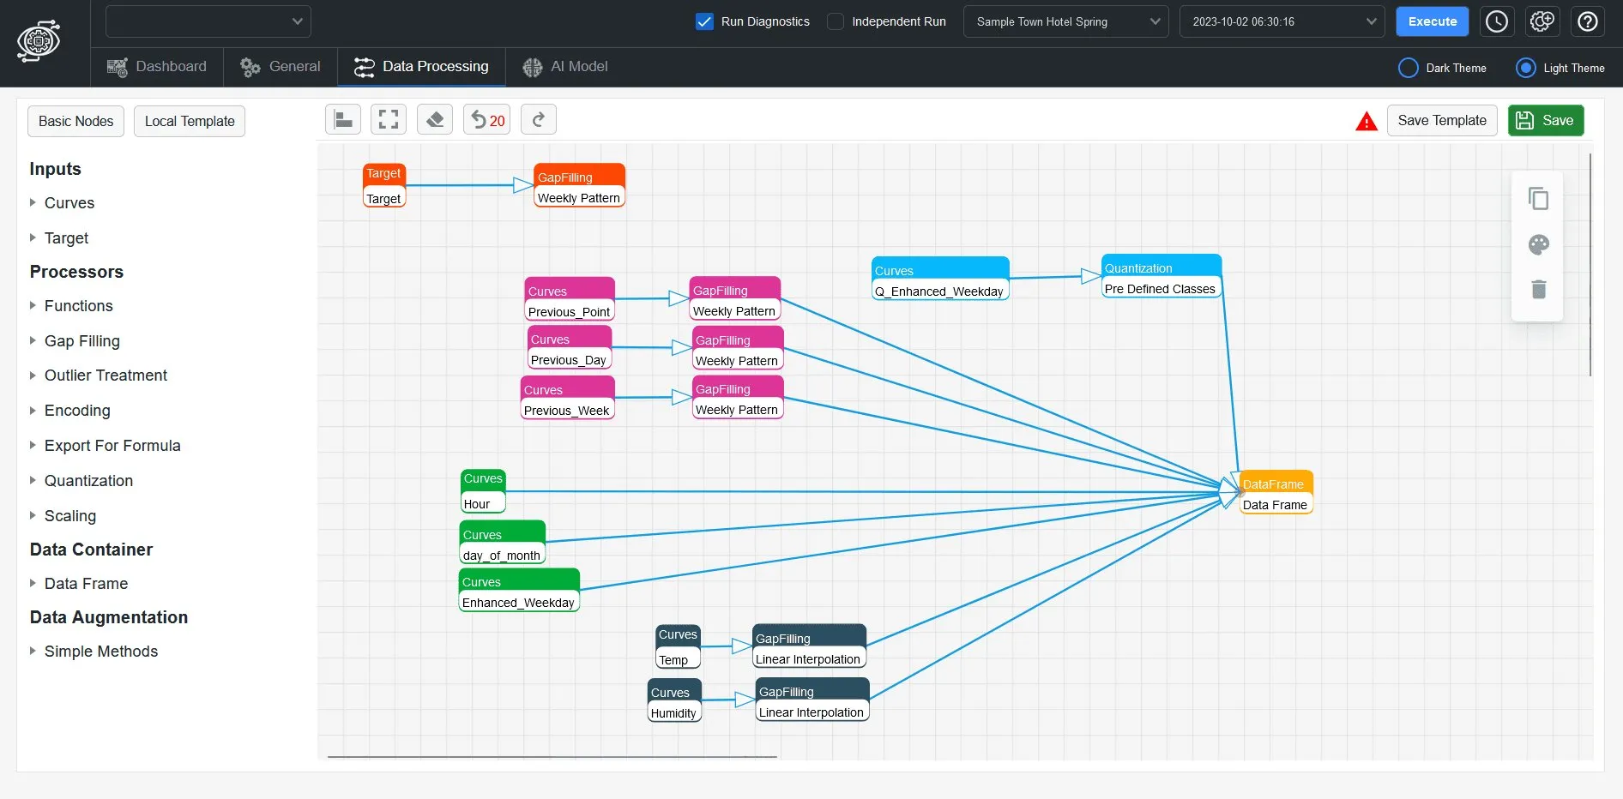Click the color palette icon

coord(1539,244)
